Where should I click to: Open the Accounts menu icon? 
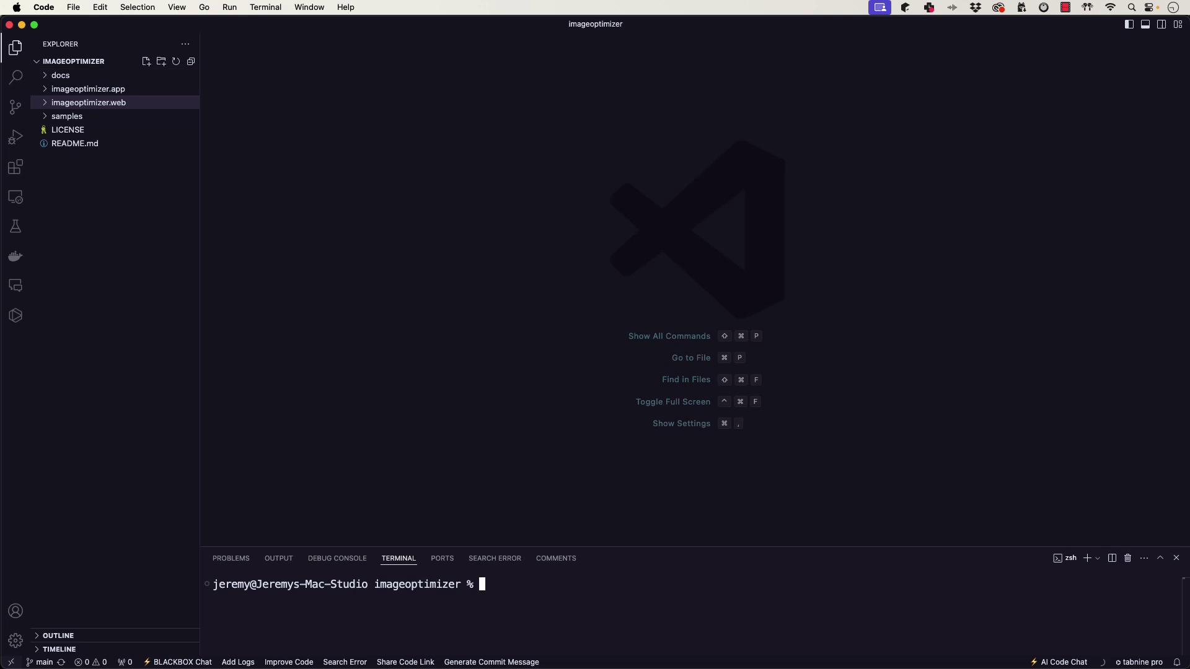15,611
